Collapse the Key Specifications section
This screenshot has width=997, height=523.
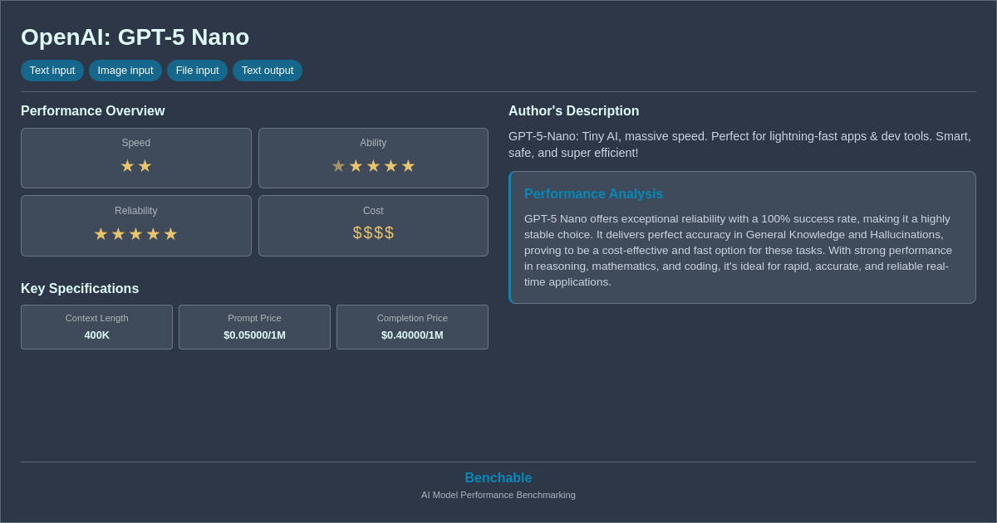click(80, 288)
